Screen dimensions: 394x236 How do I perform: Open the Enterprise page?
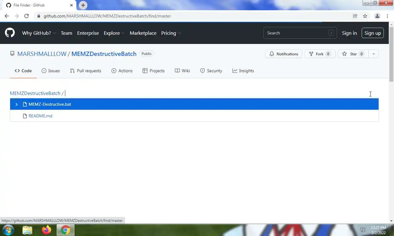point(88,33)
